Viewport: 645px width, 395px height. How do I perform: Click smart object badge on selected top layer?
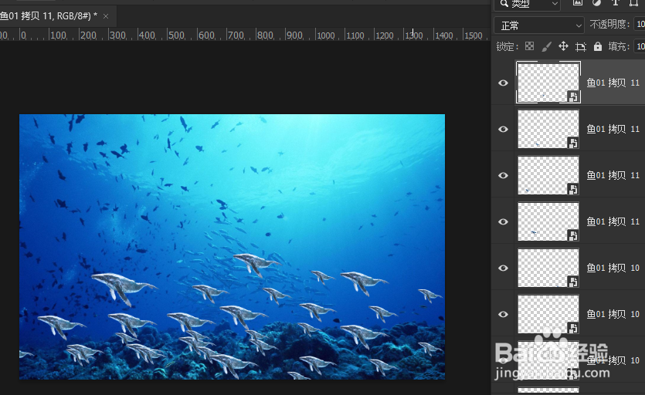pyautogui.click(x=573, y=96)
